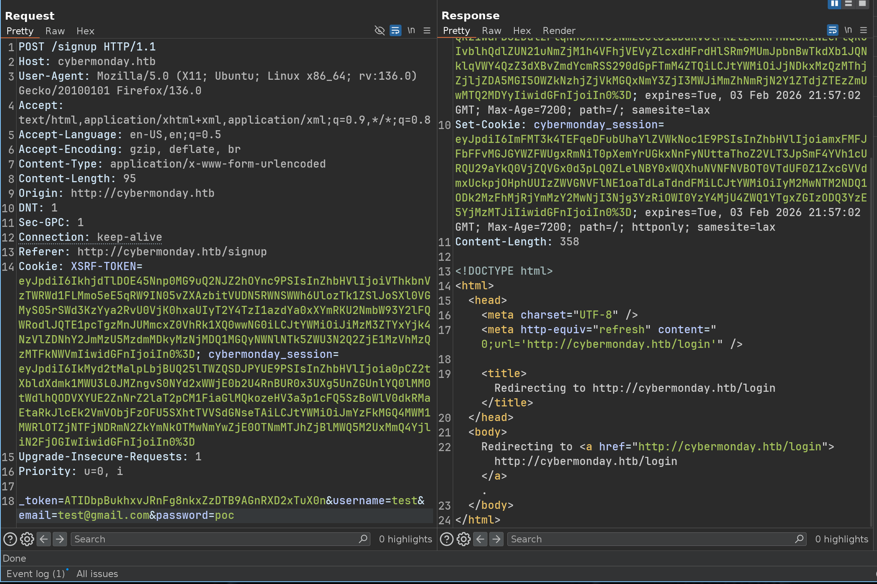This screenshot has width=877, height=584.
Task: Open Request panel hamburger options menu
Action: pyautogui.click(x=427, y=30)
